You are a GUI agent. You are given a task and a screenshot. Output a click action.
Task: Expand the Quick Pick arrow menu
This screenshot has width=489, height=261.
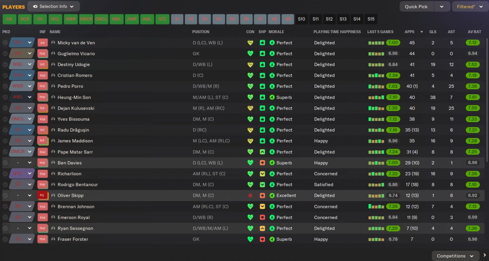point(442,6)
